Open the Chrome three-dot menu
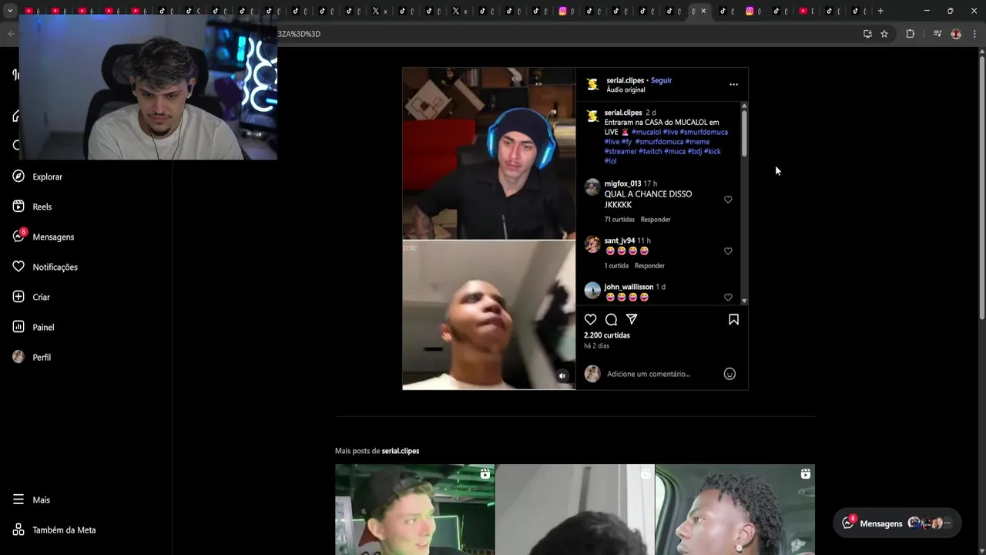986x555 pixels. point(974,34)
